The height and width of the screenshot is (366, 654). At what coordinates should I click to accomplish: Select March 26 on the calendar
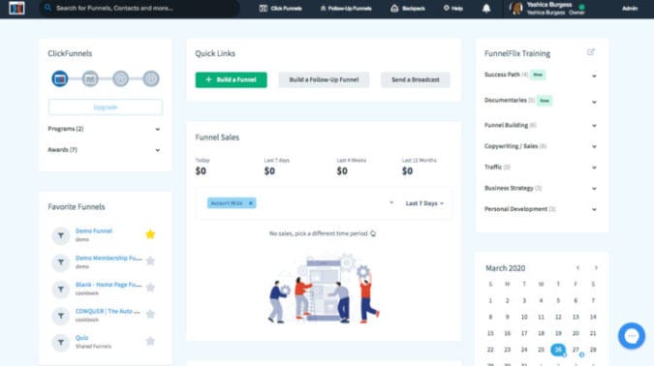point(558,350)
